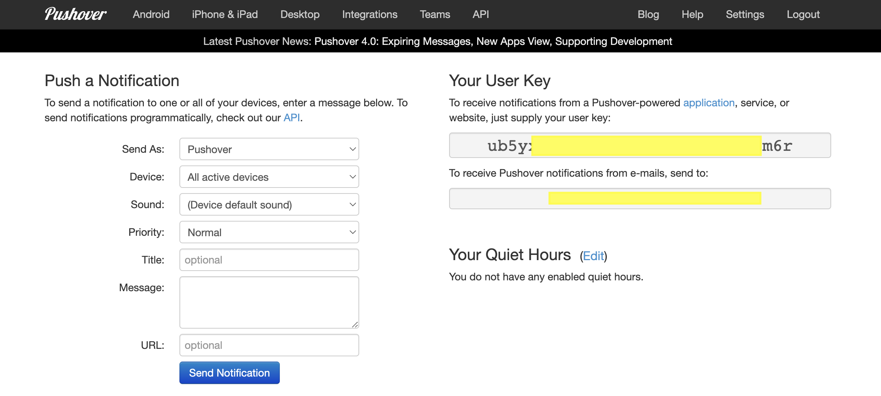Click the Your User Key heading
The image size is (881, 396).
pyautogui.click(x=500, y=80)
